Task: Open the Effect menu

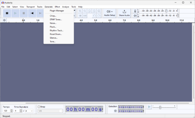Action: tap(57, 7)
